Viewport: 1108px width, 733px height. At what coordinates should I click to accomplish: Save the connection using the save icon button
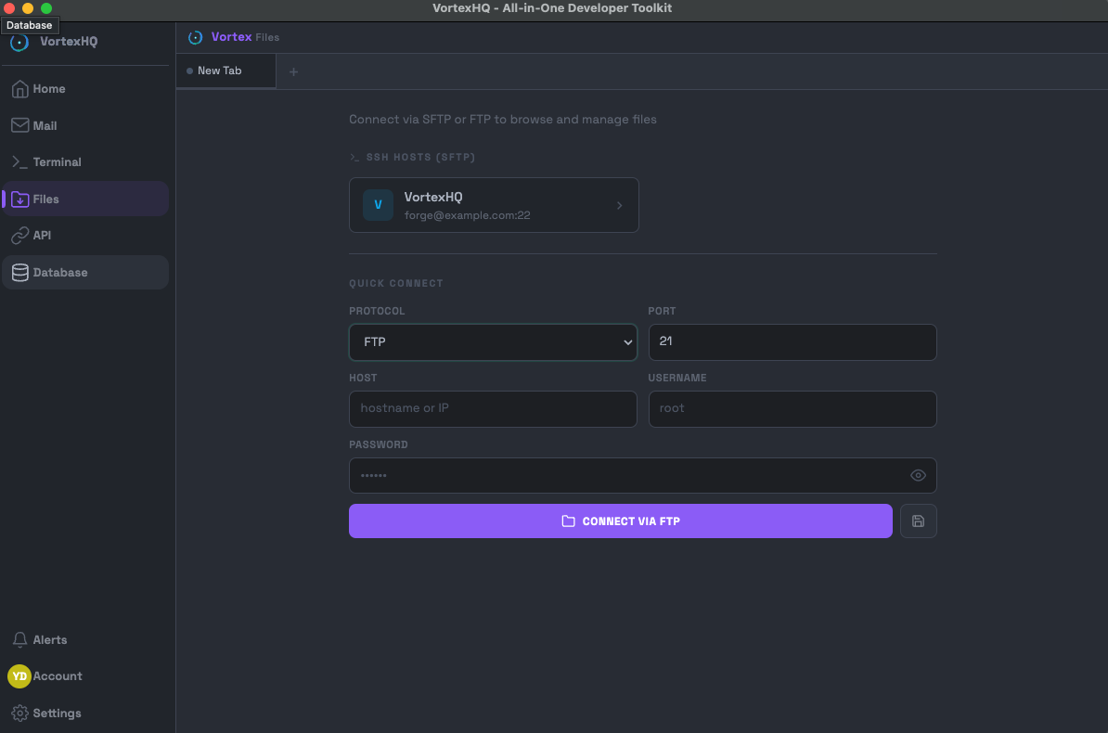click(918, 521)
